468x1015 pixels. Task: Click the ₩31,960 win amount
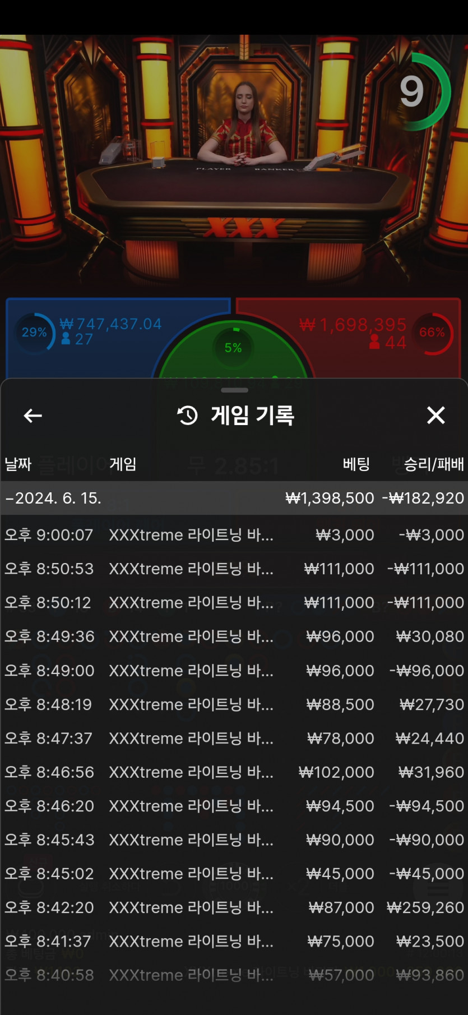point(431,772)
